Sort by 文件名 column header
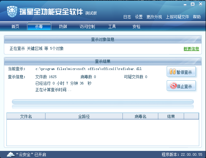Viewport: 206px width, 158px height. [26, 116]
